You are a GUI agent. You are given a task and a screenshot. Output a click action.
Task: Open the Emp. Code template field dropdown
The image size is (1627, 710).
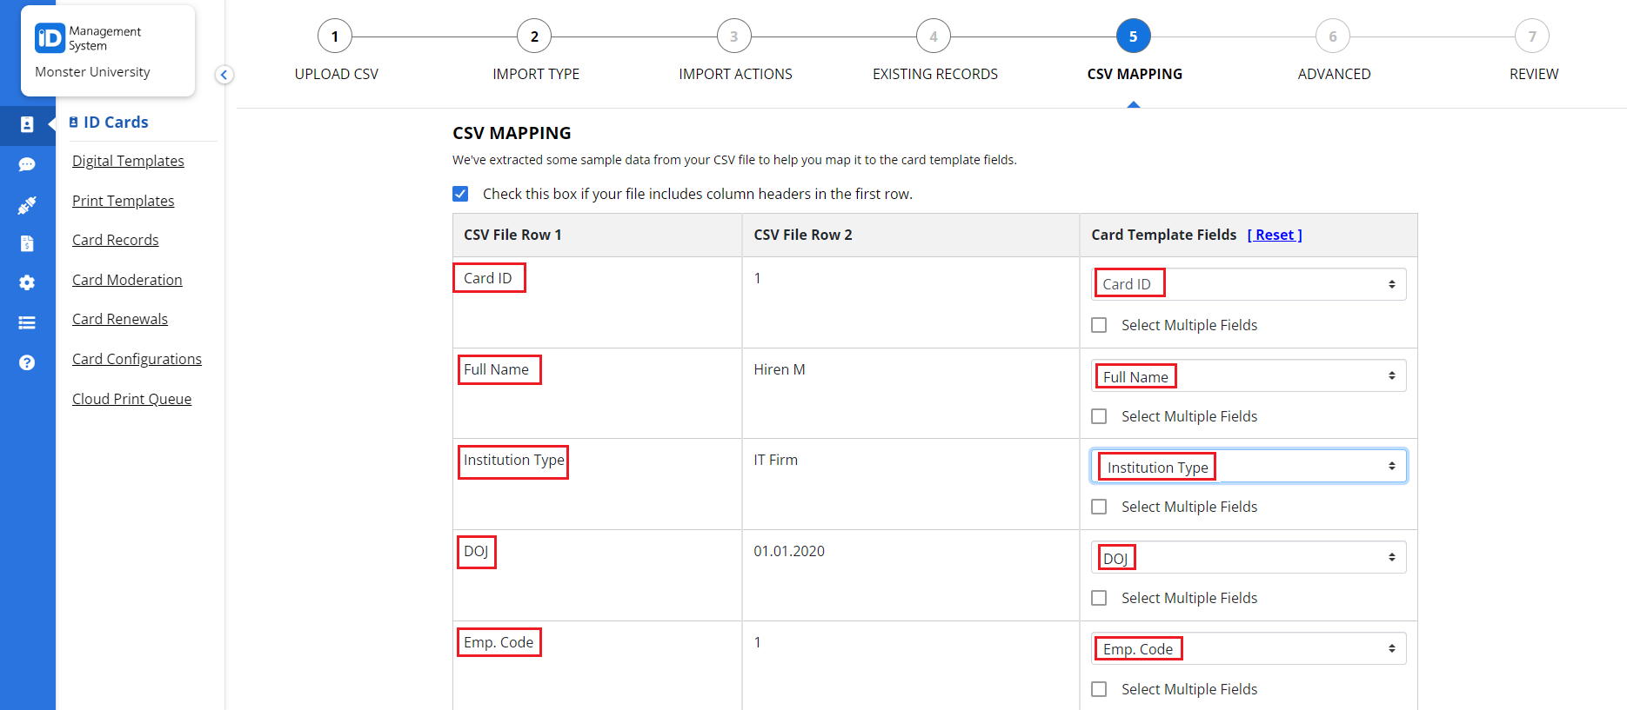(1249, 648)
